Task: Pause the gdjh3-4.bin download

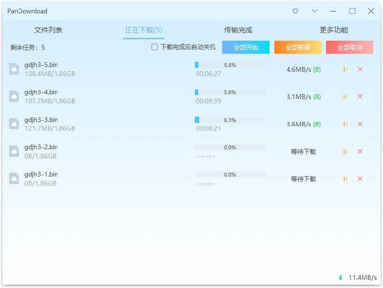Action: click(x=345, y=97)
